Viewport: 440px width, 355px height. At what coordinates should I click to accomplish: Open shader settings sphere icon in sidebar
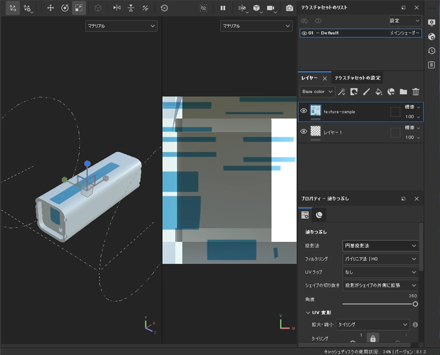click(432, 36)
